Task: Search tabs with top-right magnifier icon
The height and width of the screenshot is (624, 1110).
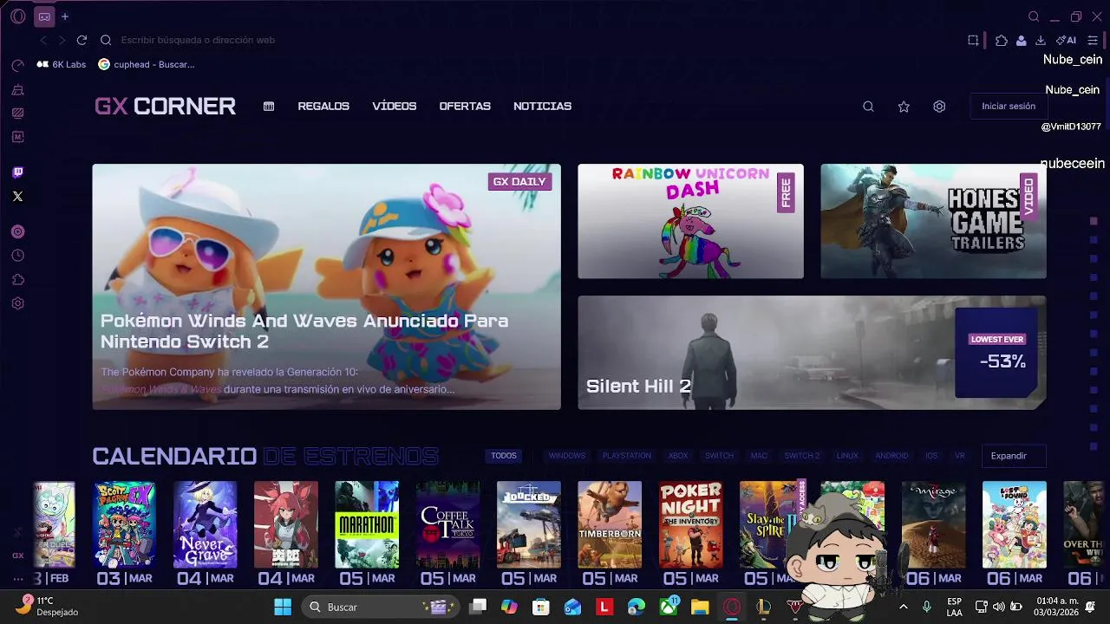Action: point(1034,16)
